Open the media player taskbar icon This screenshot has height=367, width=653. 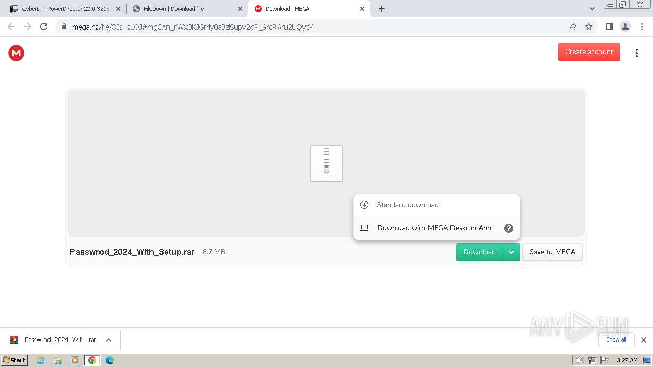click(x=75, y=360)
